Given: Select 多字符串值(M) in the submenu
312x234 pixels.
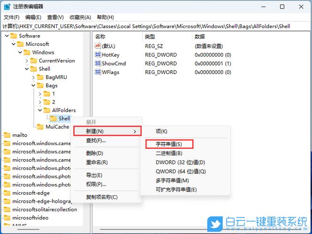Looking at the screenshot, I should pyautogui.click(x=185, y=180).
